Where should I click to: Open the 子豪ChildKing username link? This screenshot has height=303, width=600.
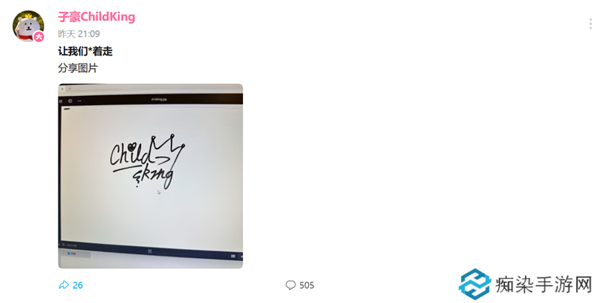click(x=97, y=16)
